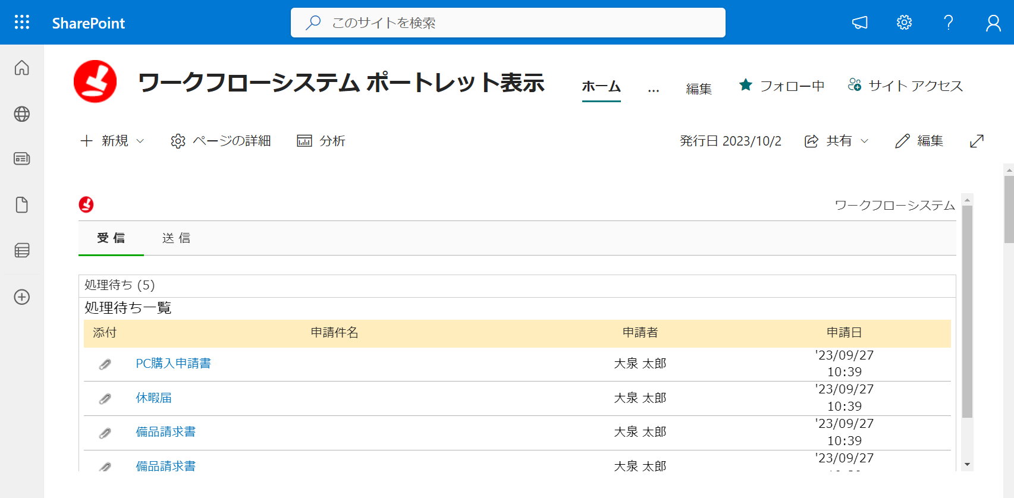The width and height of the screenshot is (1014, 498).
Task: Expand the 新規 new dropdown
Action: (x=112, y=141)
